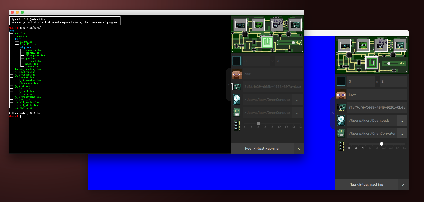Image resolution: width=424 pixels, height=202 pixels.
Task: Close the settings panel with × in terminal window
Action: [x=299, y=149]
